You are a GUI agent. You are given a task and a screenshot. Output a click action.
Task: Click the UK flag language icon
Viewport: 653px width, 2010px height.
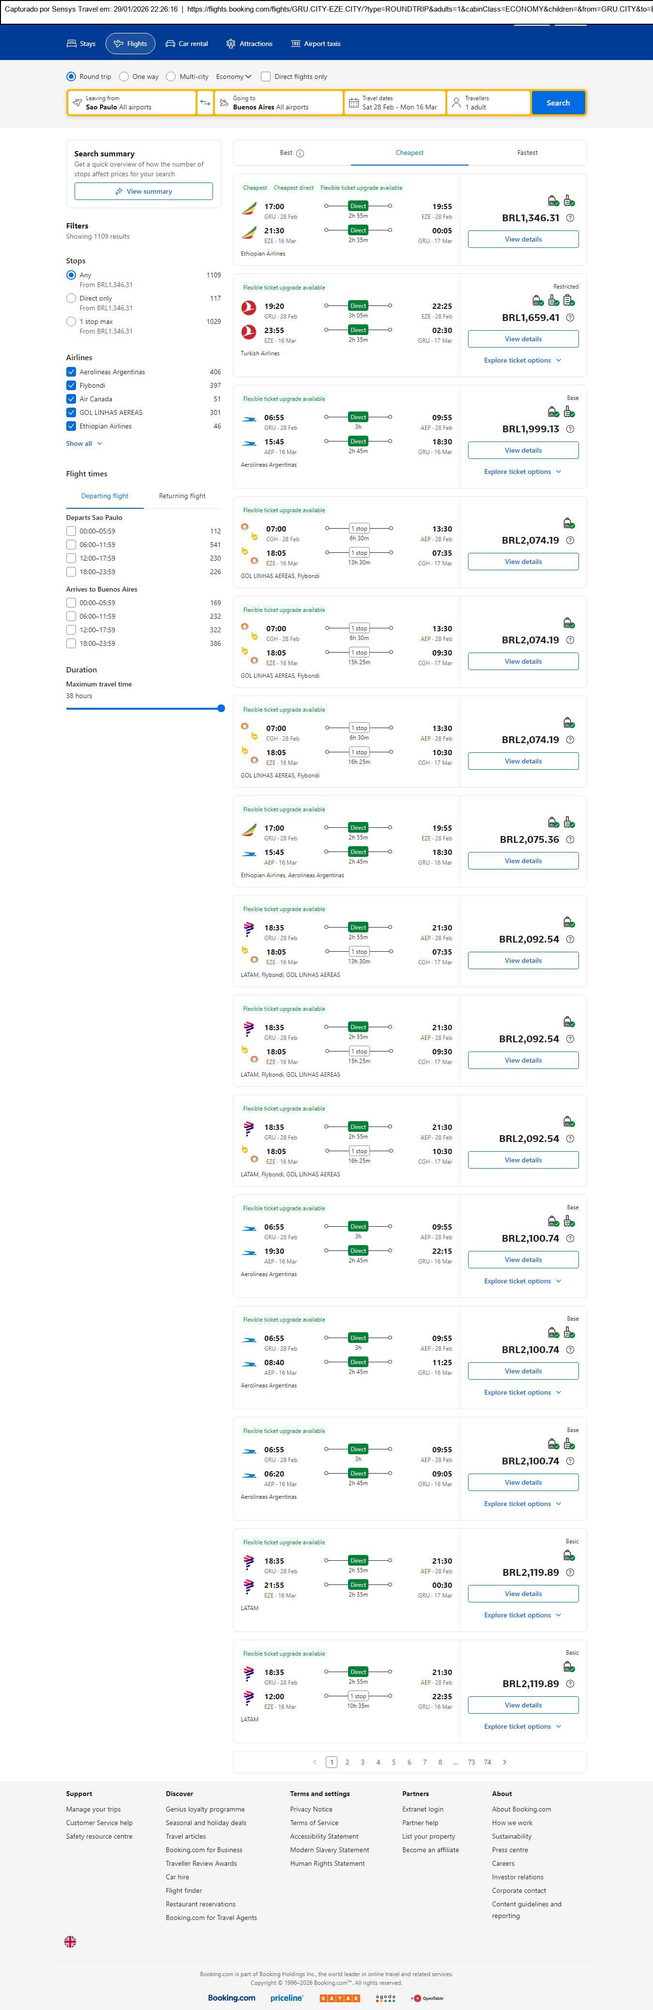(70, 1941)
